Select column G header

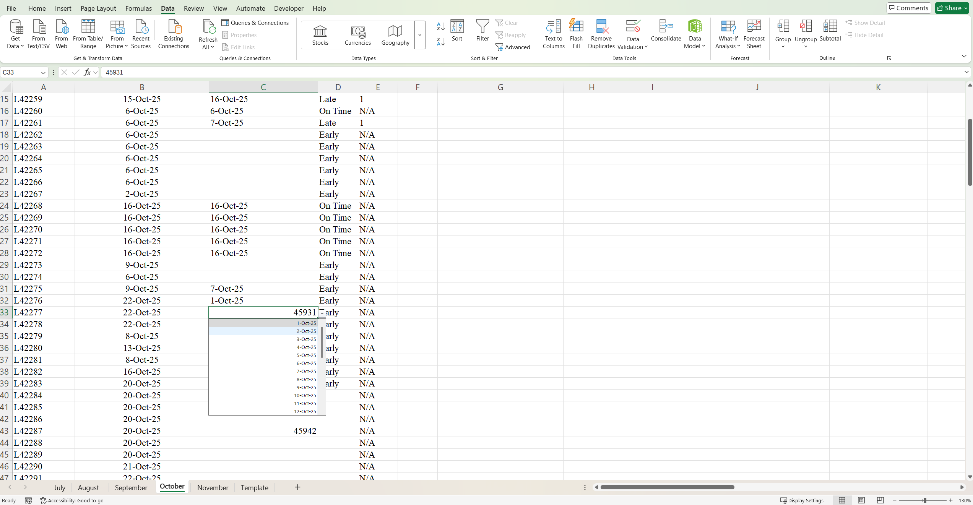click(x=500, y=87)
